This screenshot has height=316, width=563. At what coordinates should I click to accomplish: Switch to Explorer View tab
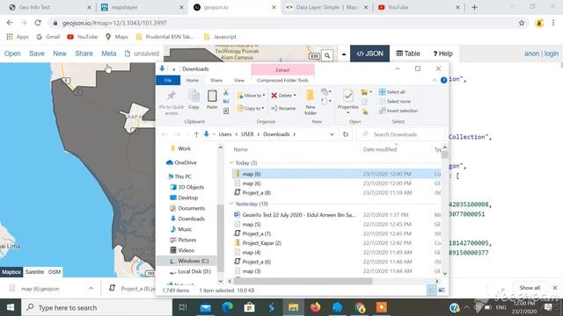point(238,80)
